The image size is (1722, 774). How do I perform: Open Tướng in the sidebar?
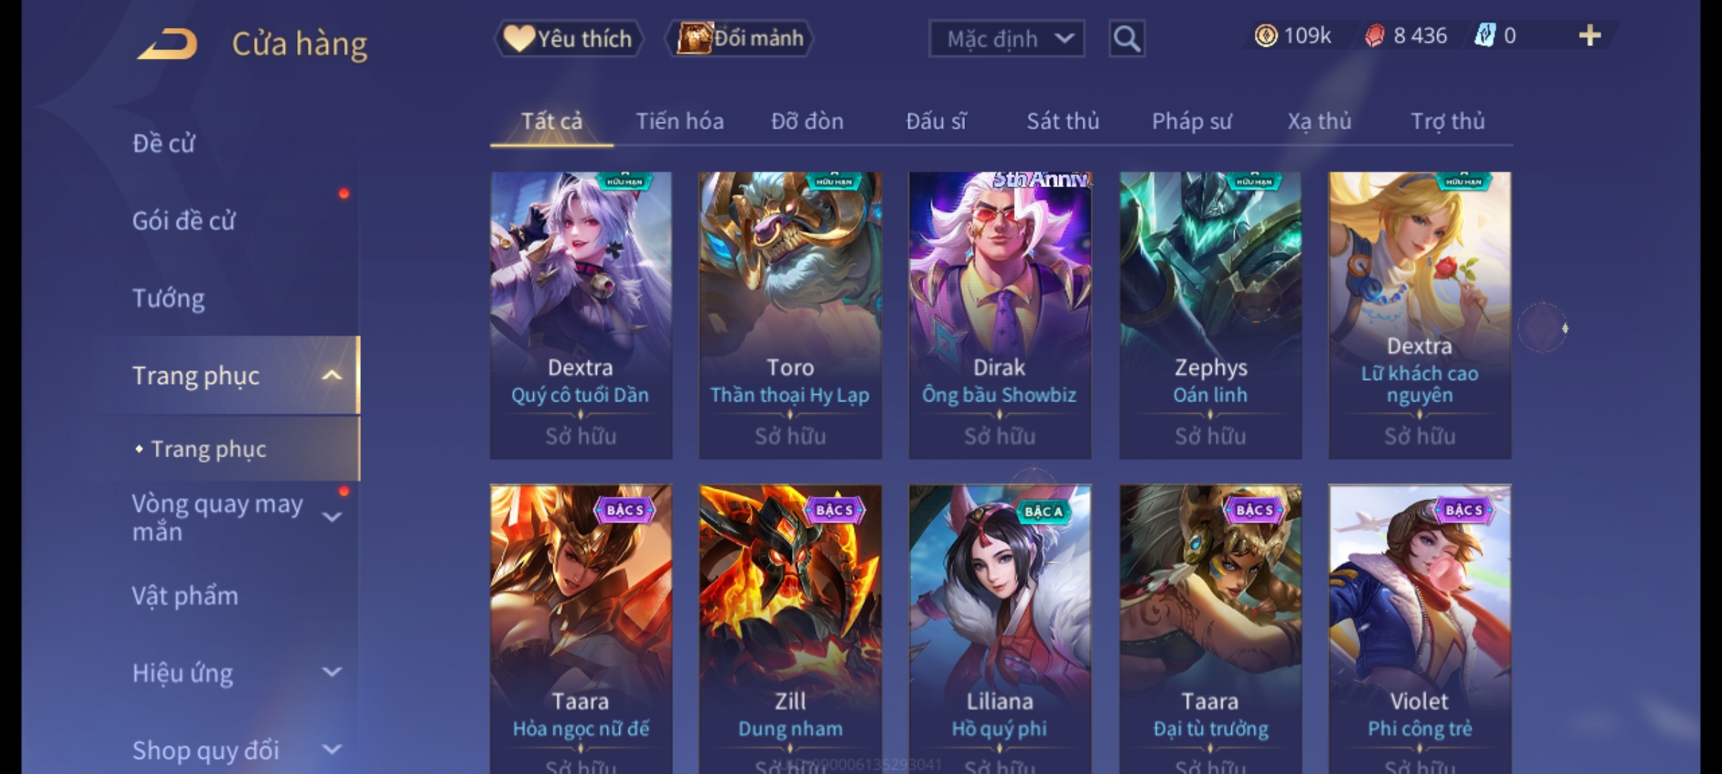click(169, 298)
